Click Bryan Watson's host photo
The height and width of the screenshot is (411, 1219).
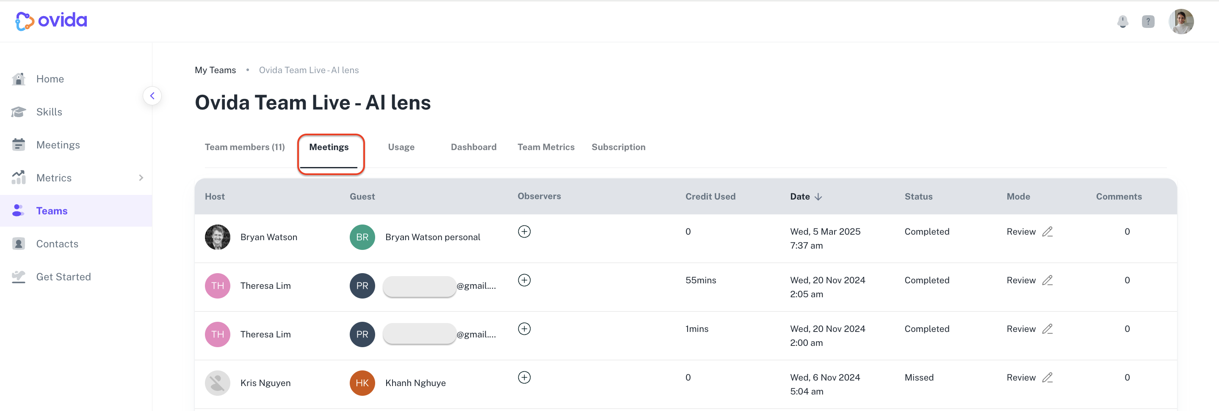tap(218, 237)
